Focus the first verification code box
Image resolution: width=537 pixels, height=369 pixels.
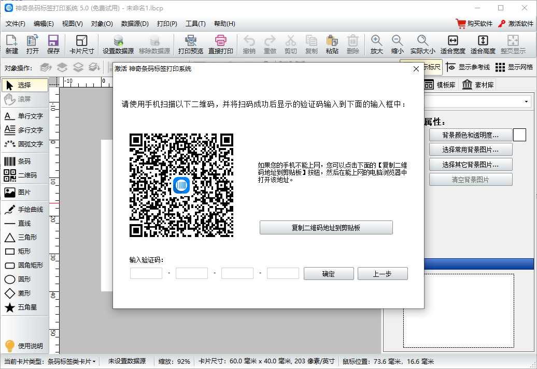tap(146, 274)
